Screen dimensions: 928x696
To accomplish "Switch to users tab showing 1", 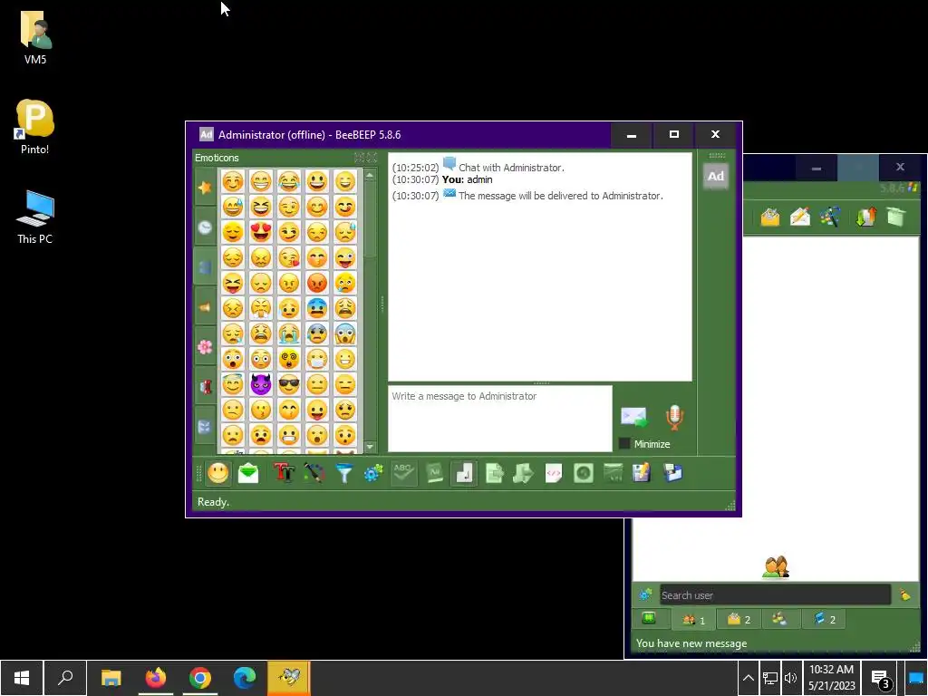I will coord(693,620).
